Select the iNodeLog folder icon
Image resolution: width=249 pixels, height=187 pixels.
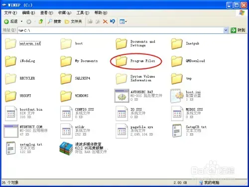[x=10, y=61]
